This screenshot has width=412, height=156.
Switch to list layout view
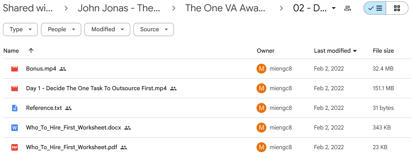point(375,8)
